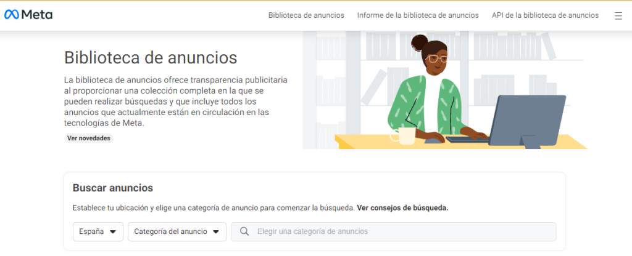Screen dimensions: 632x256
Task: Open Ver consejos de búsqueda link
Action: click(x=402, y=208)
